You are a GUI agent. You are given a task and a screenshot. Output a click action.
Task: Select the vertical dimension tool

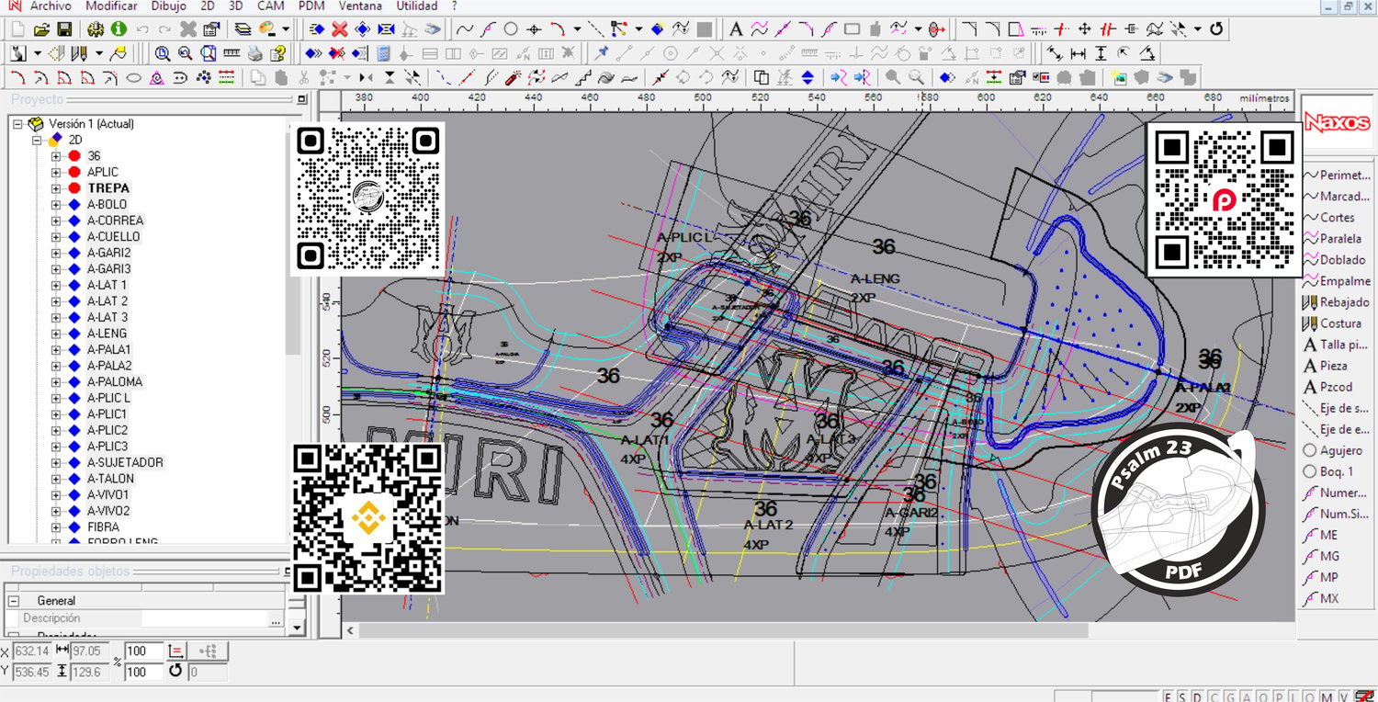pyautogui.click(x=1101, y=53)
